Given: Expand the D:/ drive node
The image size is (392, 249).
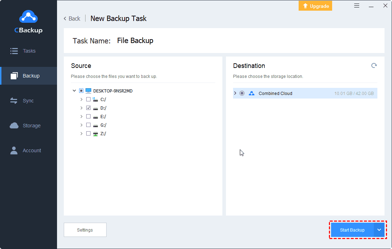Looking at the screenshot, I should tap(81, 108).
